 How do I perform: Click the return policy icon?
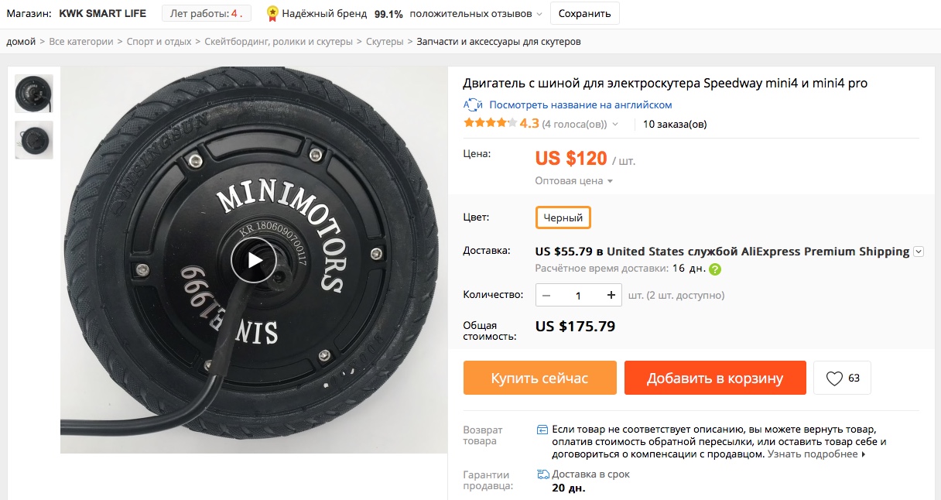pyautogui.click(x=543, y=430)
